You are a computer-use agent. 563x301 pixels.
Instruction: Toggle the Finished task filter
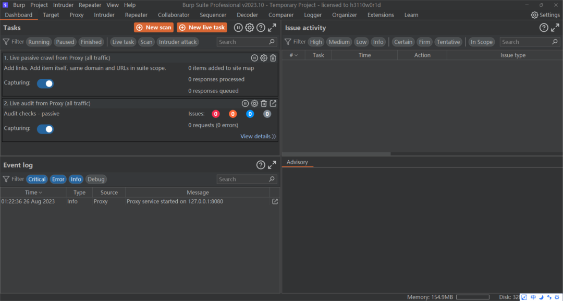91,42
